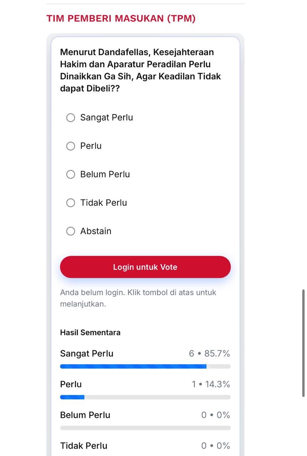307x456 pixels.
Task: Click the login reminder message text
Action: pyautogui.click(x=137, y=299)
